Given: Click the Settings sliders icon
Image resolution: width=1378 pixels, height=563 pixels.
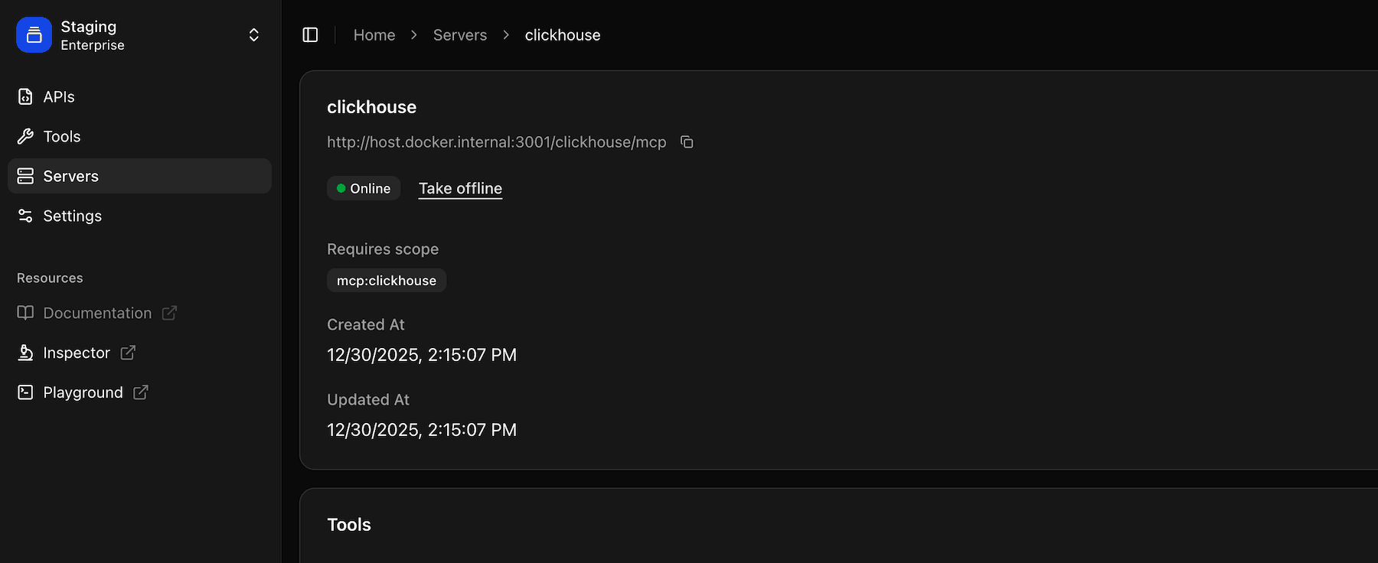Looking at the screenshot, I should (25, 216).
